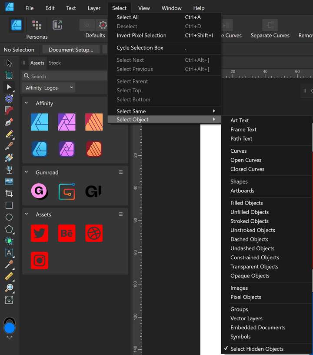Image resolution: width=313 pixels, height=355 pixels.
Task: Open the File menu
Action: 30,8
